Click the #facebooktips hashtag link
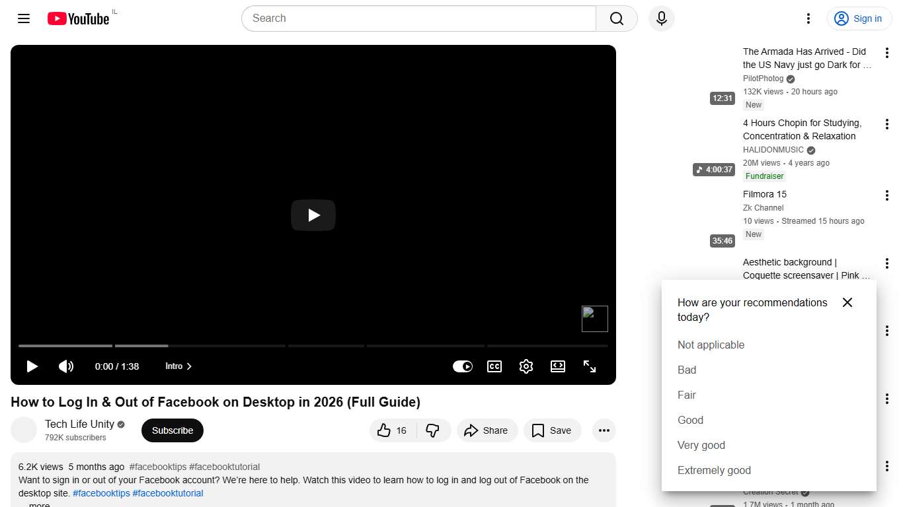The width and height of the screenshot is (903, 507). pyautogui.click(x=101, y=493)
